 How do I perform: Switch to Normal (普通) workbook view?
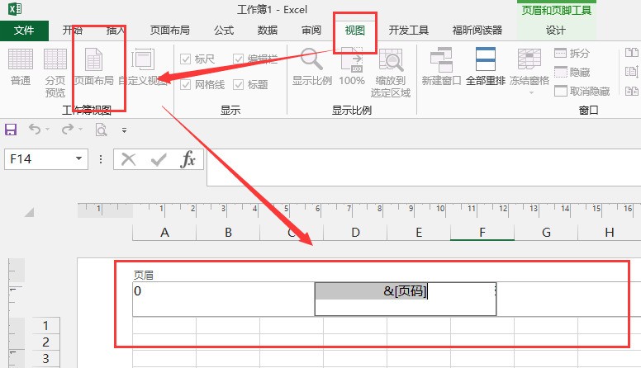(21, 68)
